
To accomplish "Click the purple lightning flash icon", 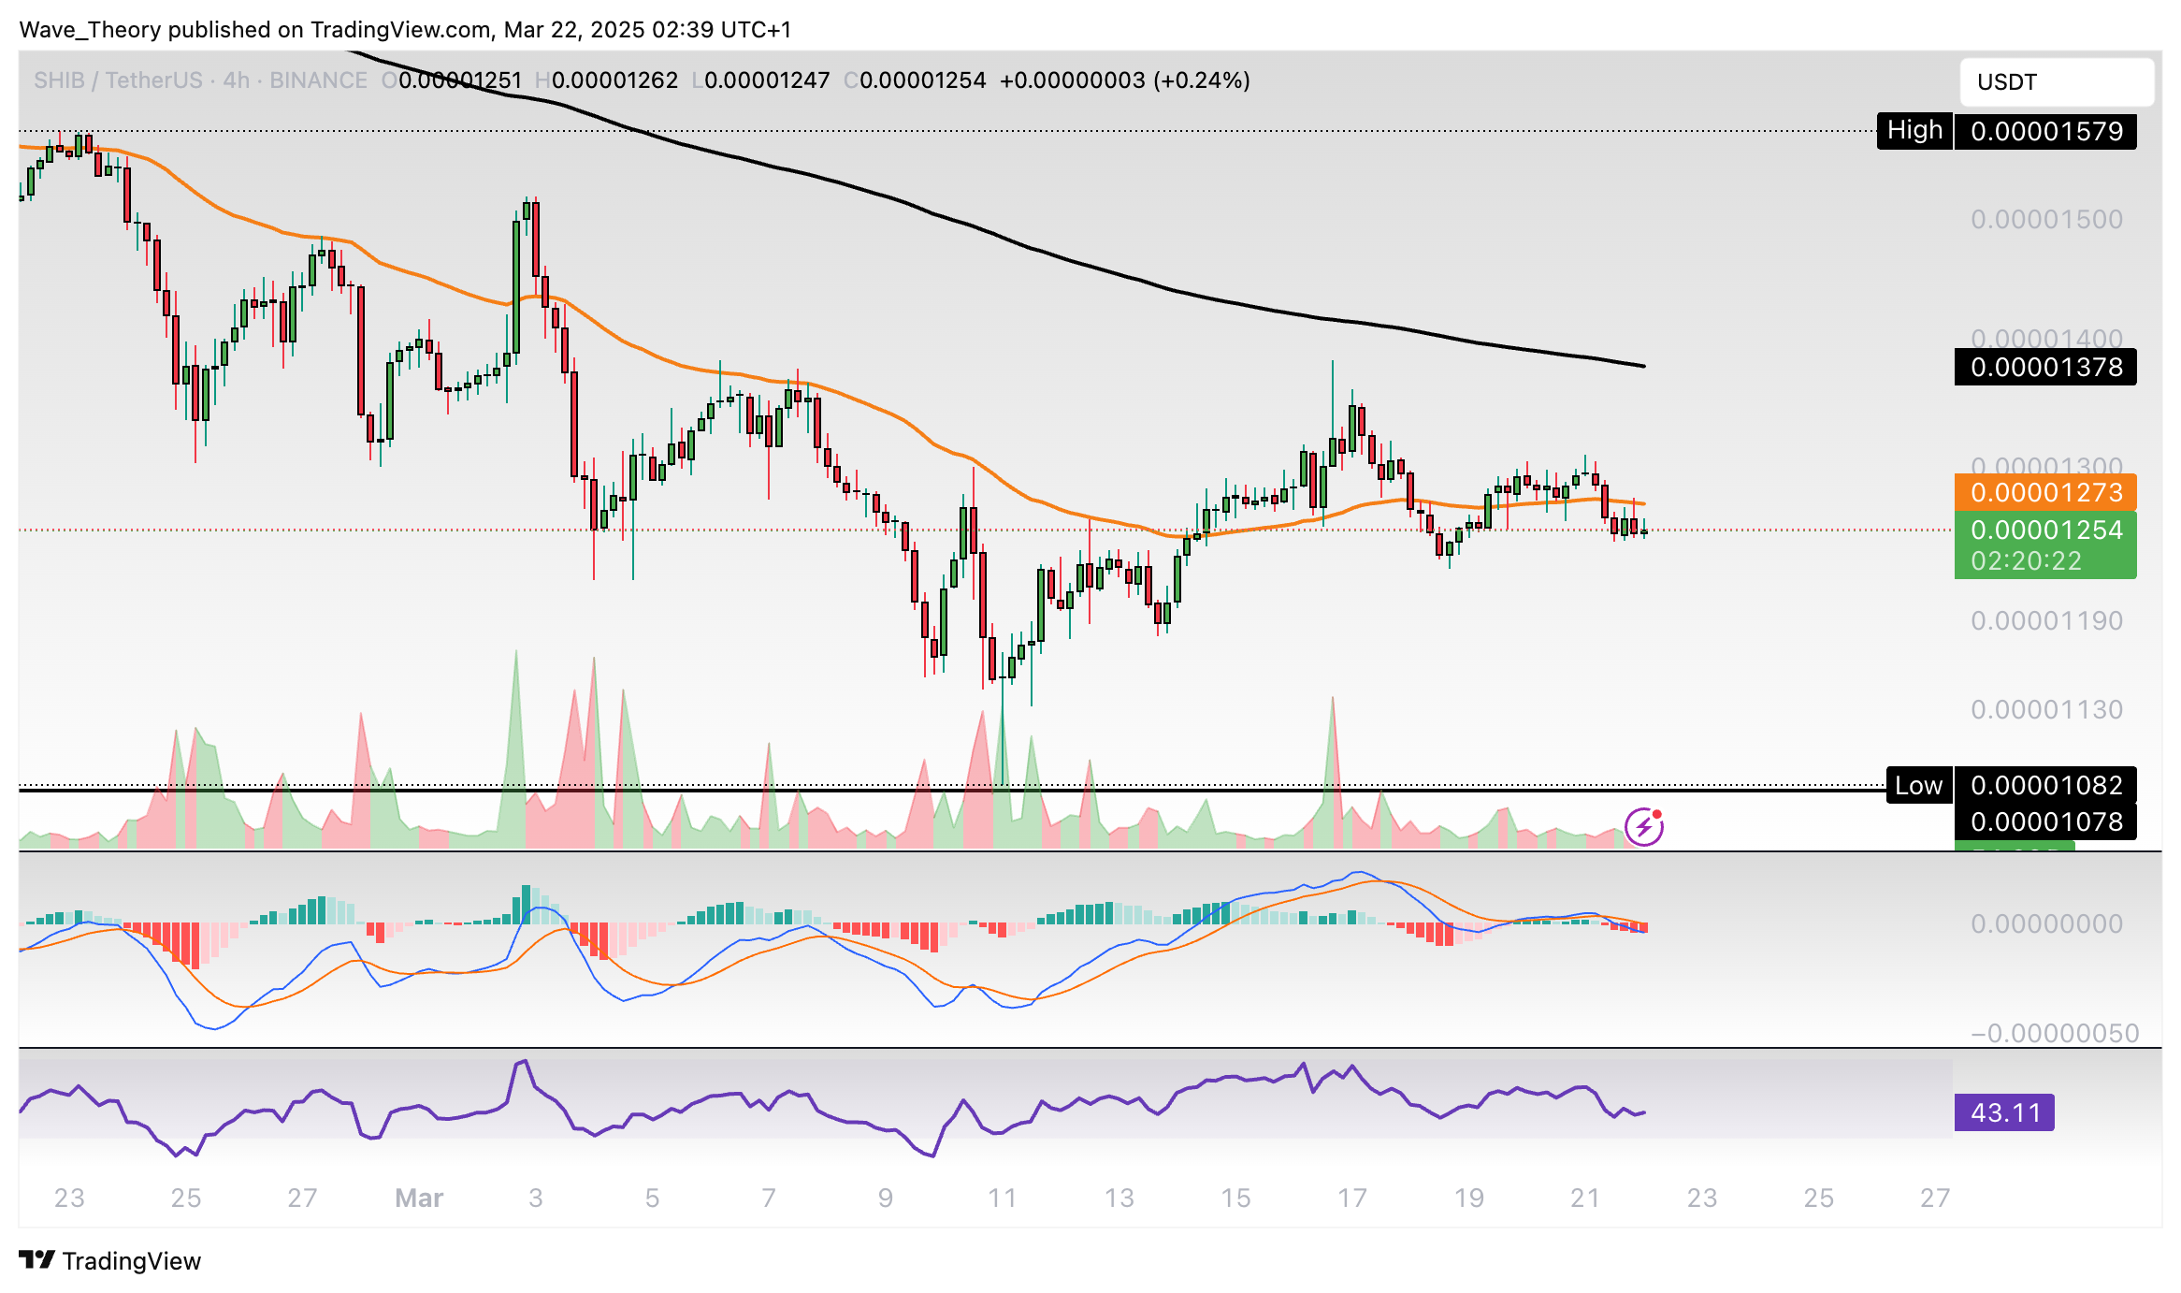I will [1643, 827].
